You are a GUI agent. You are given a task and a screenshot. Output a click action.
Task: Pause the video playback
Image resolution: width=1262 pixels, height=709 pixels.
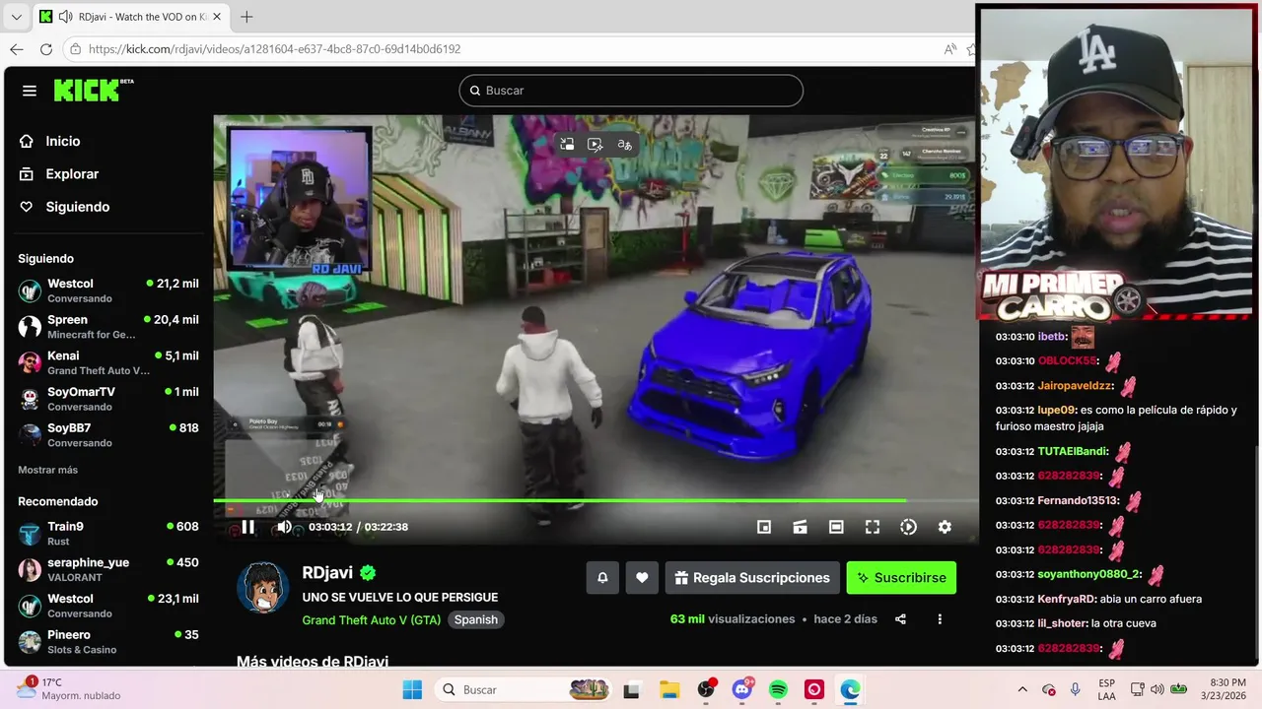tap(247, 527)
